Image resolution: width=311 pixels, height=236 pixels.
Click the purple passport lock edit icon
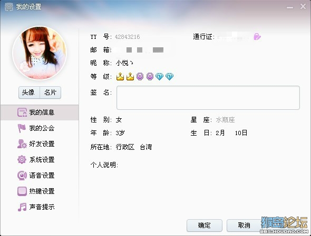(257, 37)
